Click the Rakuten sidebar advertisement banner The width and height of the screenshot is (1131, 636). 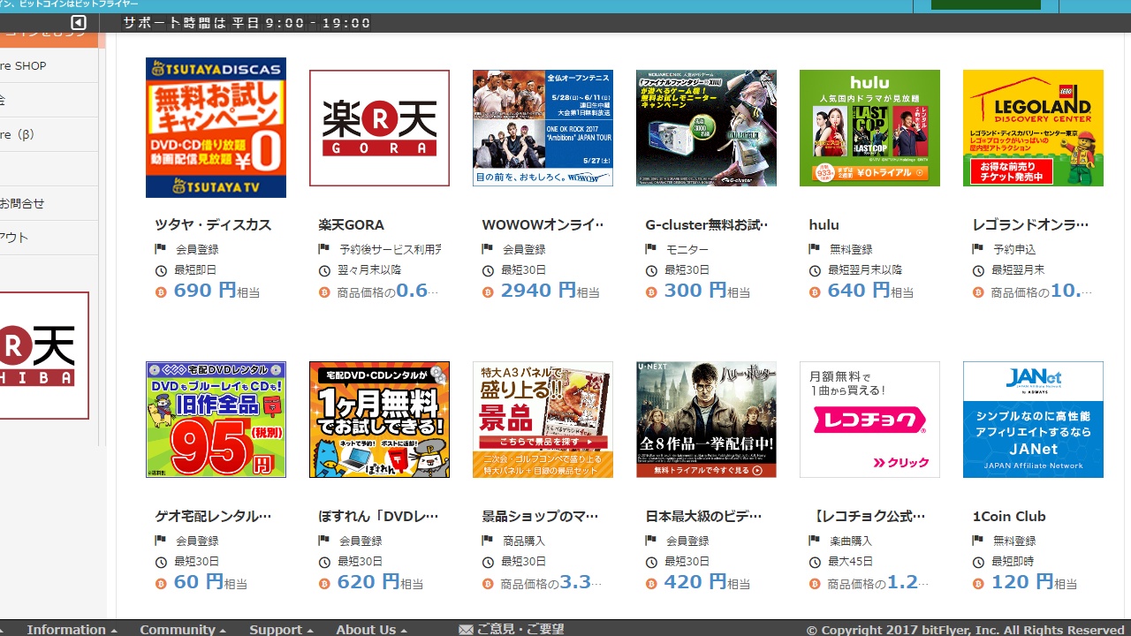point(44,355)
